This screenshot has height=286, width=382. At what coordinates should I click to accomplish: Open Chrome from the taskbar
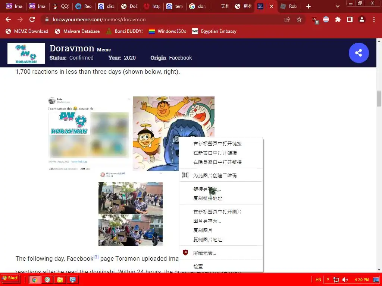(34, 280)
